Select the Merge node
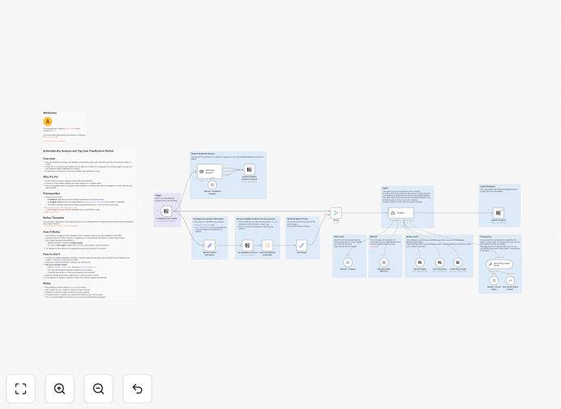561x409 pixels. [336, 213]
